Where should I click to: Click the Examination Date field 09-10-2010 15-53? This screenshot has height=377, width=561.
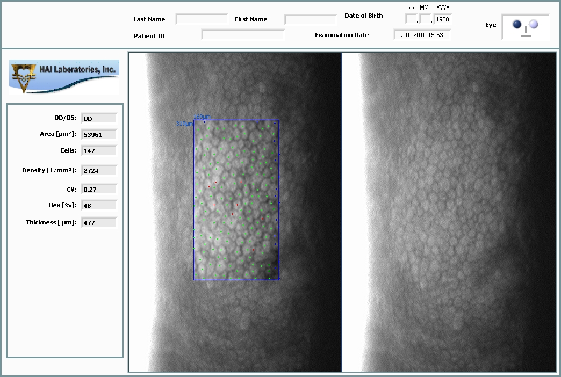[x=422, y=35]
